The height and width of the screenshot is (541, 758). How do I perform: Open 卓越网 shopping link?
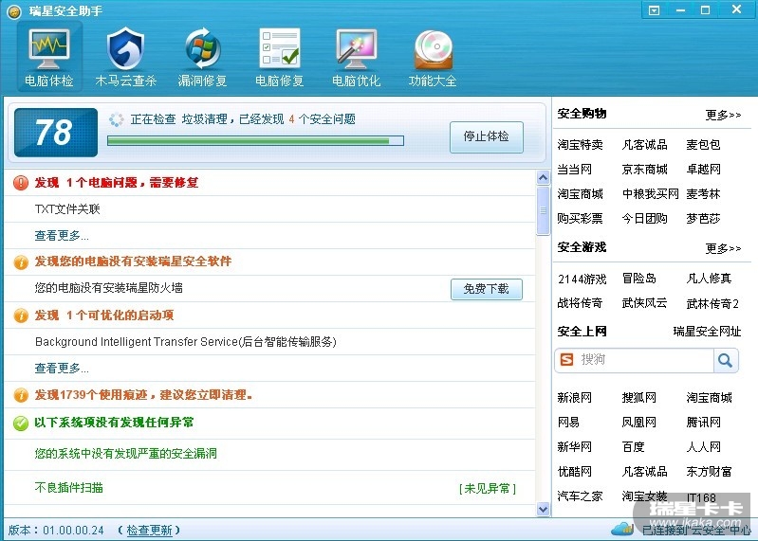click(x=703, y=170)
